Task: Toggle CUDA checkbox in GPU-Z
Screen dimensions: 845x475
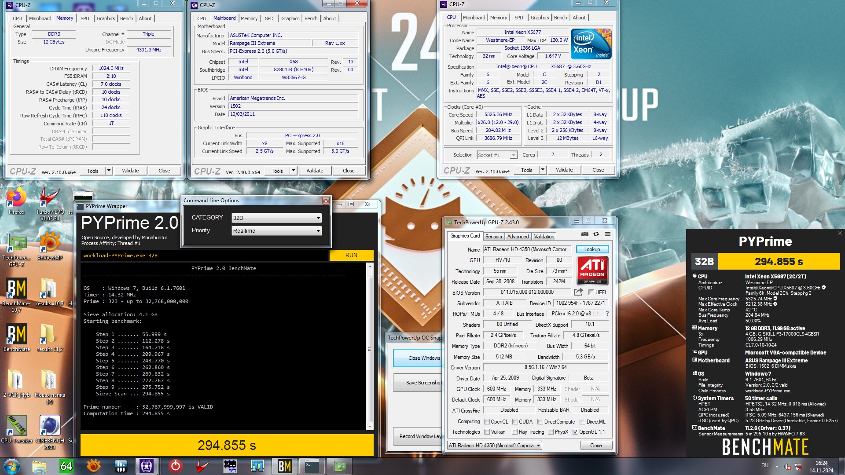Action: 515,422
